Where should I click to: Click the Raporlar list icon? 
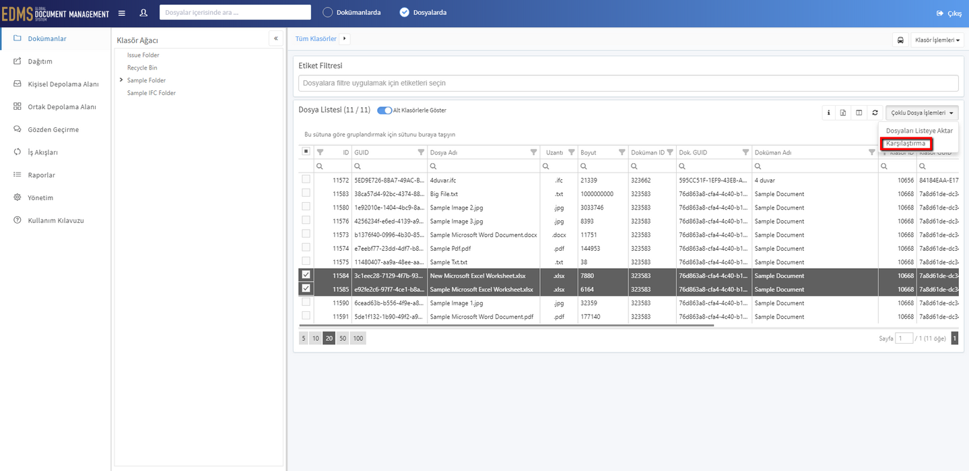(x=18, y=175)
